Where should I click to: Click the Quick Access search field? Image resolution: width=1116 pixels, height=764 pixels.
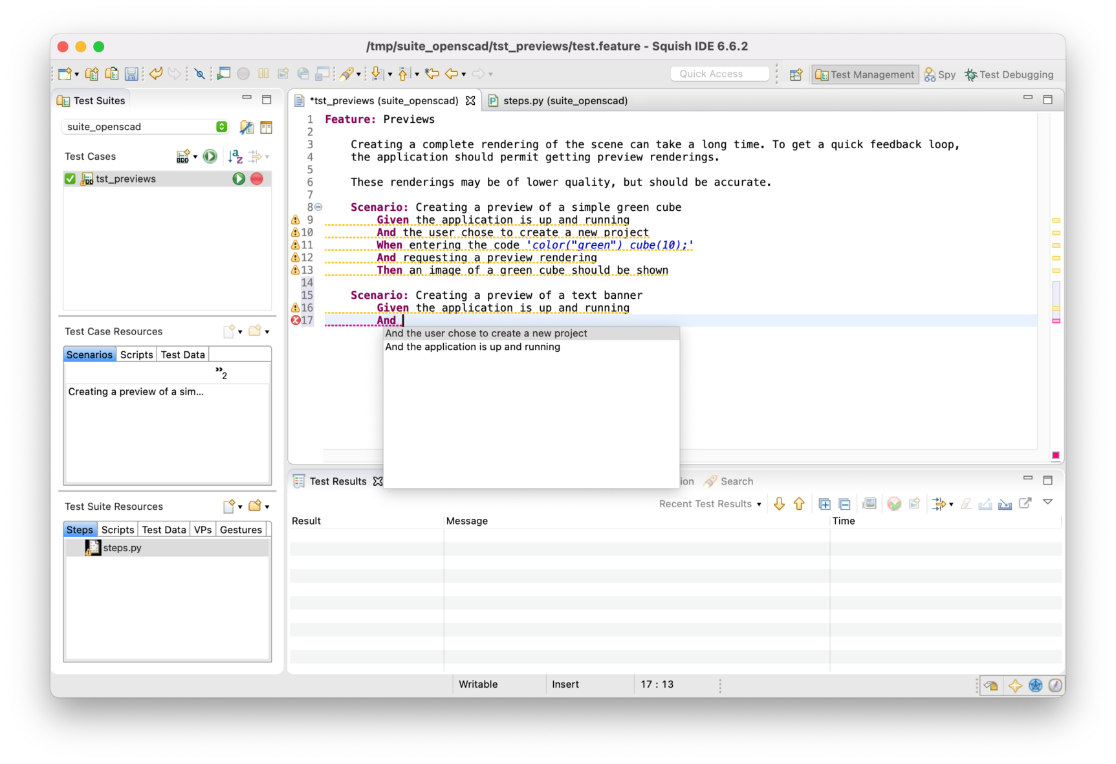[x=719, y=74]
